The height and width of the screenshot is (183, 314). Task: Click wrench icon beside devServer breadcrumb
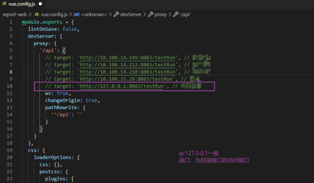click(x=116, y=14)
